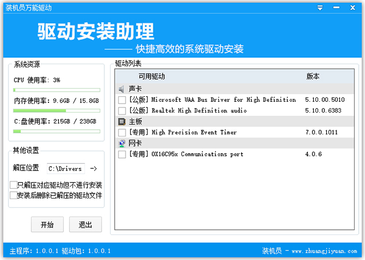Check Microsoft UAA Bus Driver checkbox

[122, 100]
